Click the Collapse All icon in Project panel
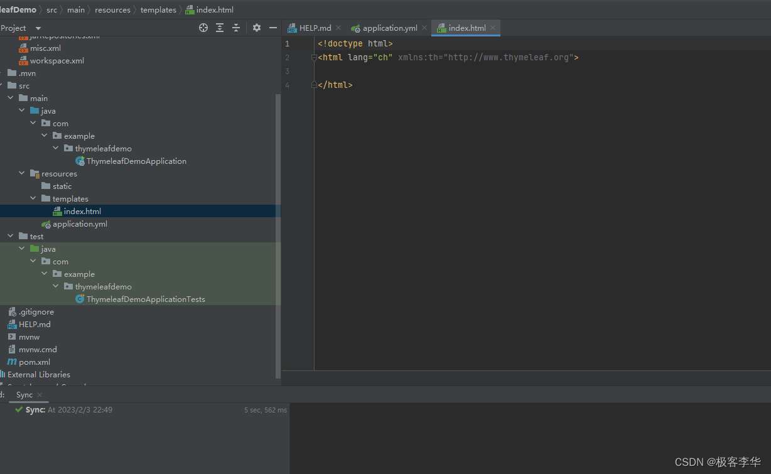Viewport: 771px width, 474px height. 236,28
